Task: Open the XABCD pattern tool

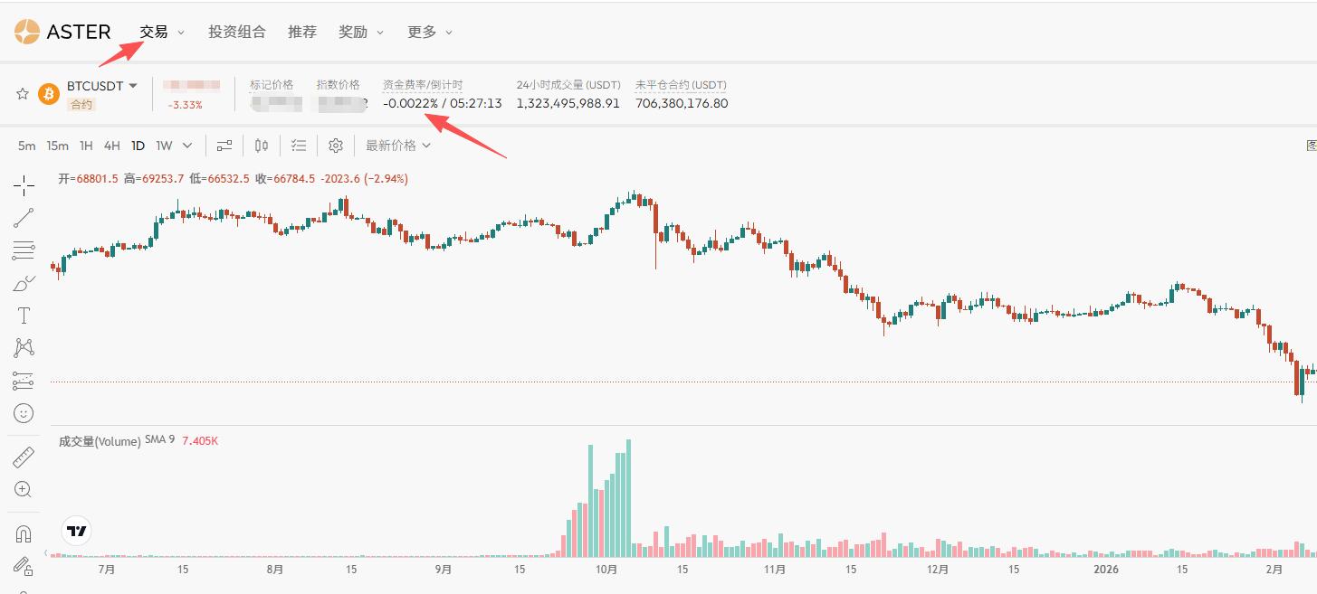Action: coord(24,347)
